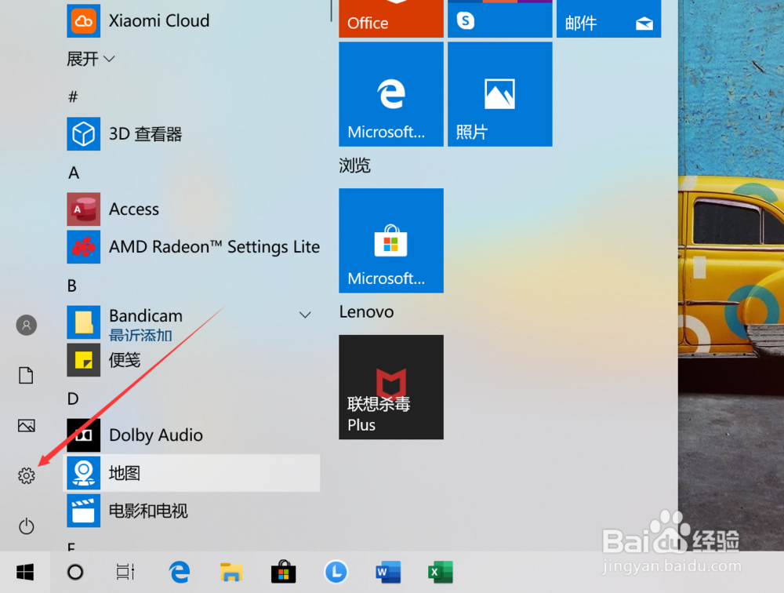
Task: Click the A letter header
Action: [74, 173]
